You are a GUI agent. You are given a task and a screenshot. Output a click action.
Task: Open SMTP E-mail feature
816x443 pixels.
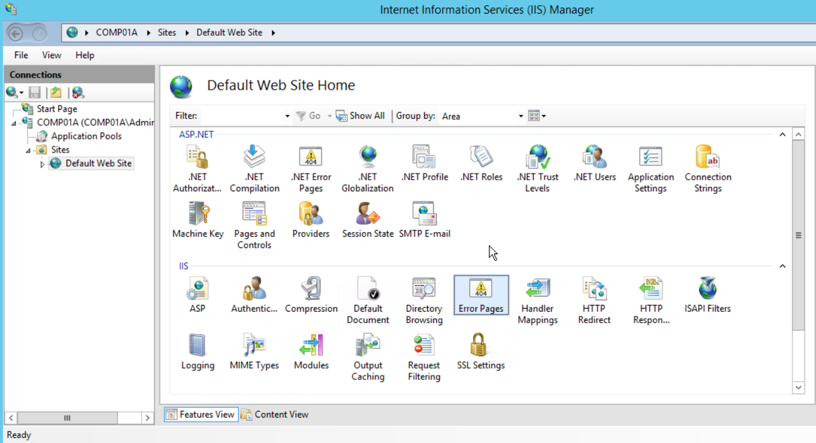425,221
